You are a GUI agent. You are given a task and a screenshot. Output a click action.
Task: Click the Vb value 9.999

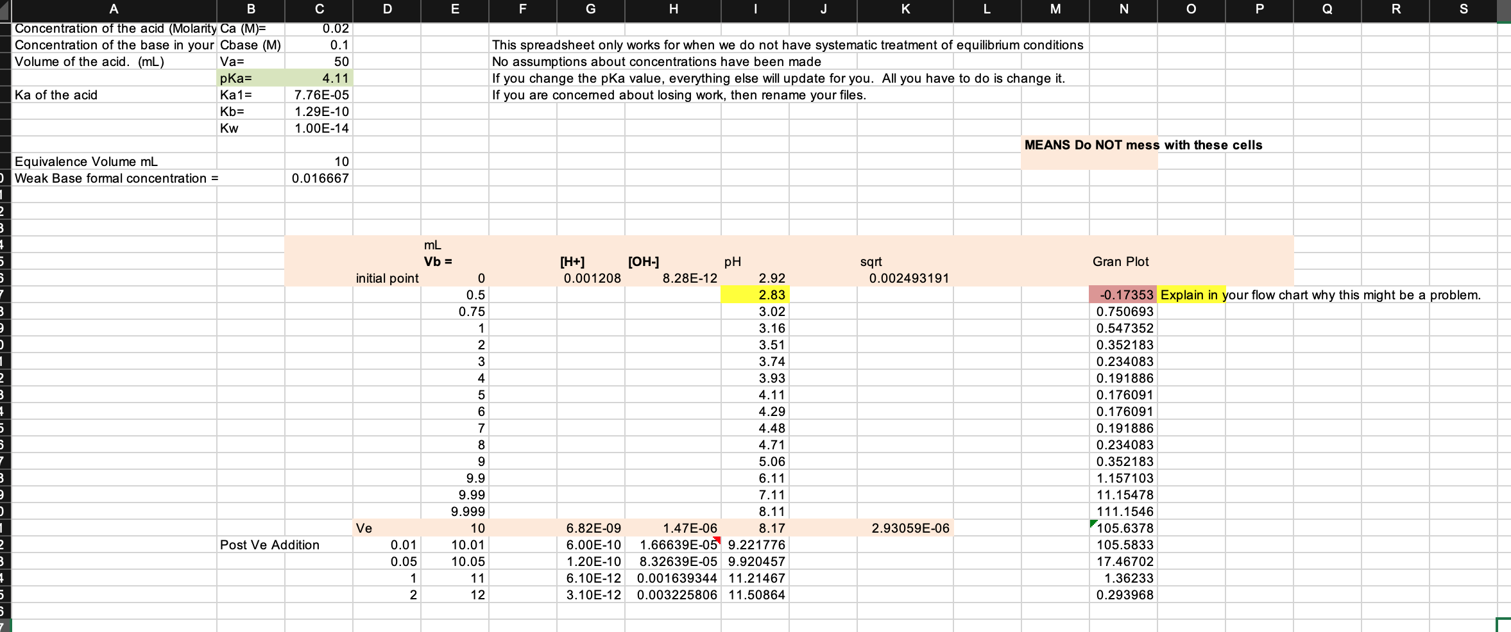[x=455, y=511]
